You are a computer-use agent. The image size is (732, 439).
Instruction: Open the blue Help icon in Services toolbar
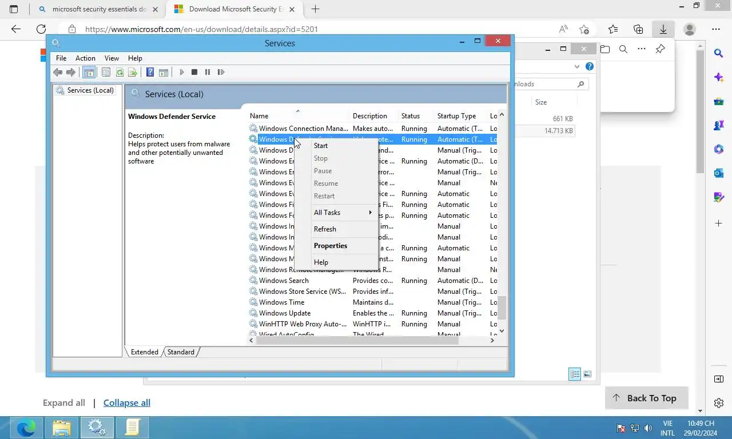pyautogui.click(x=150, y=72)
